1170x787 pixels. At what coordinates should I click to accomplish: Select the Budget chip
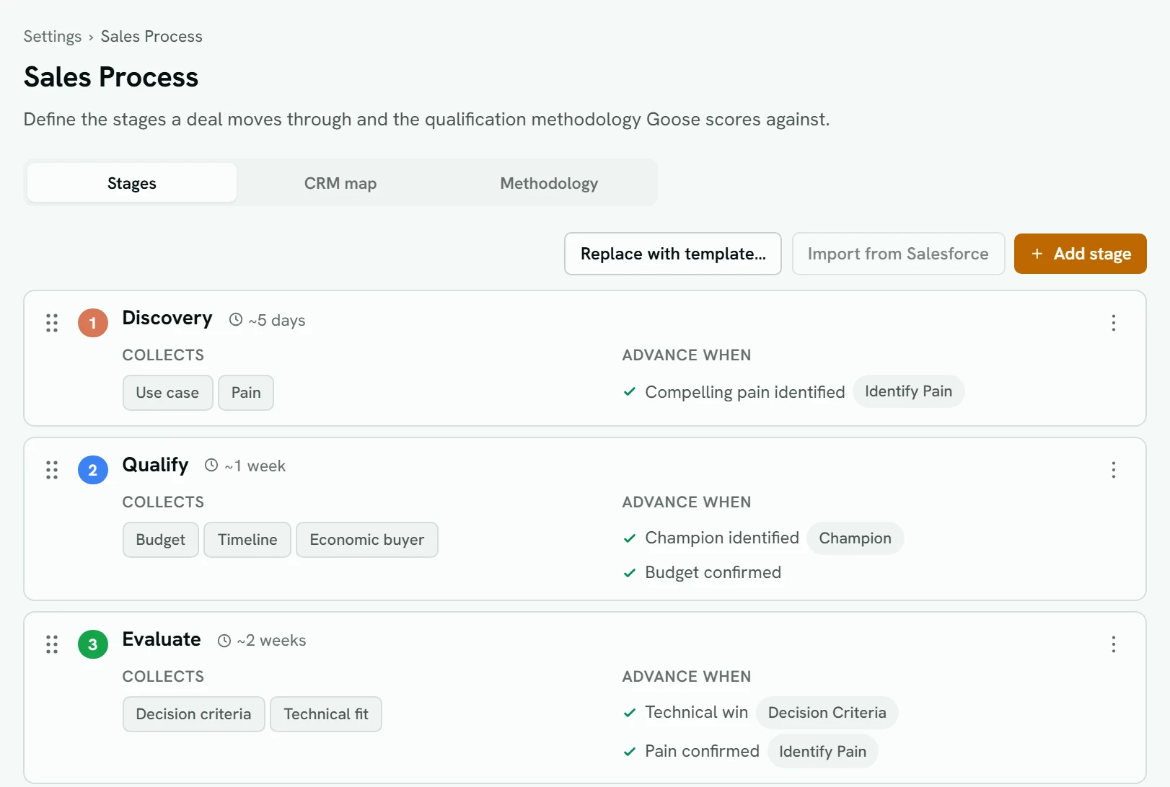point(160,540)
